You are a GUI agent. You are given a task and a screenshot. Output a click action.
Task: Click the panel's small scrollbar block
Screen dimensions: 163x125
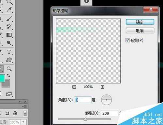pos(25,113)
